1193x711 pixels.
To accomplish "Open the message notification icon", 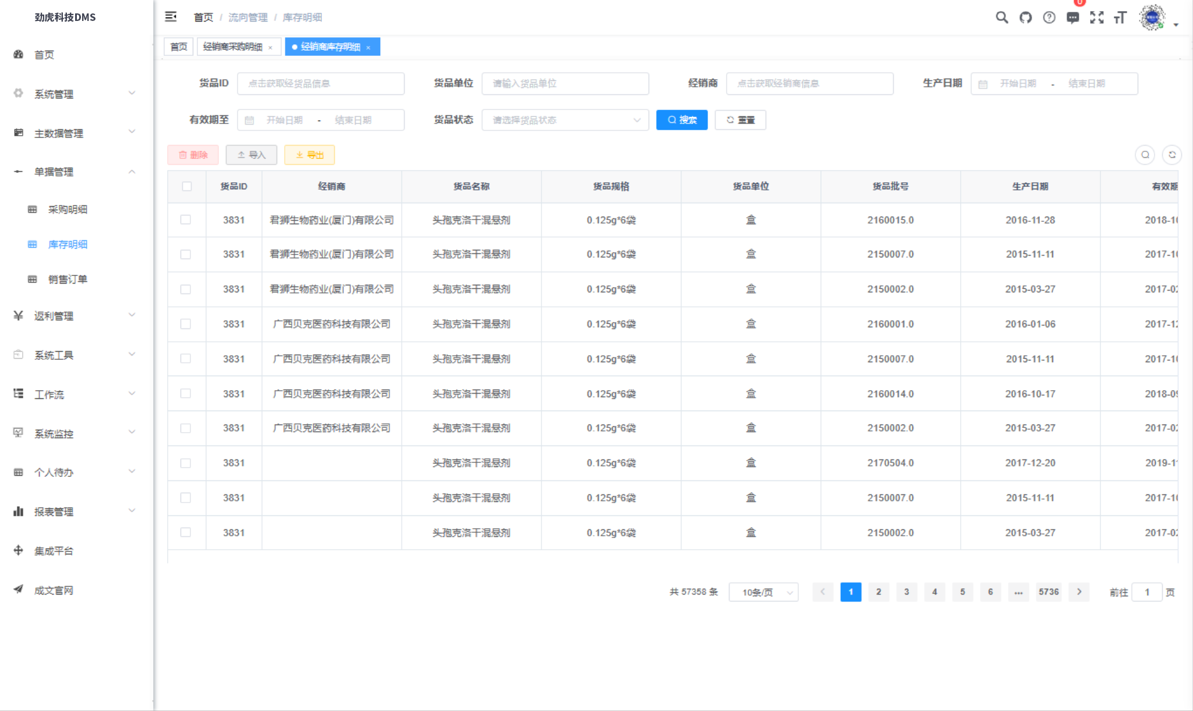I will (1072, 17).
